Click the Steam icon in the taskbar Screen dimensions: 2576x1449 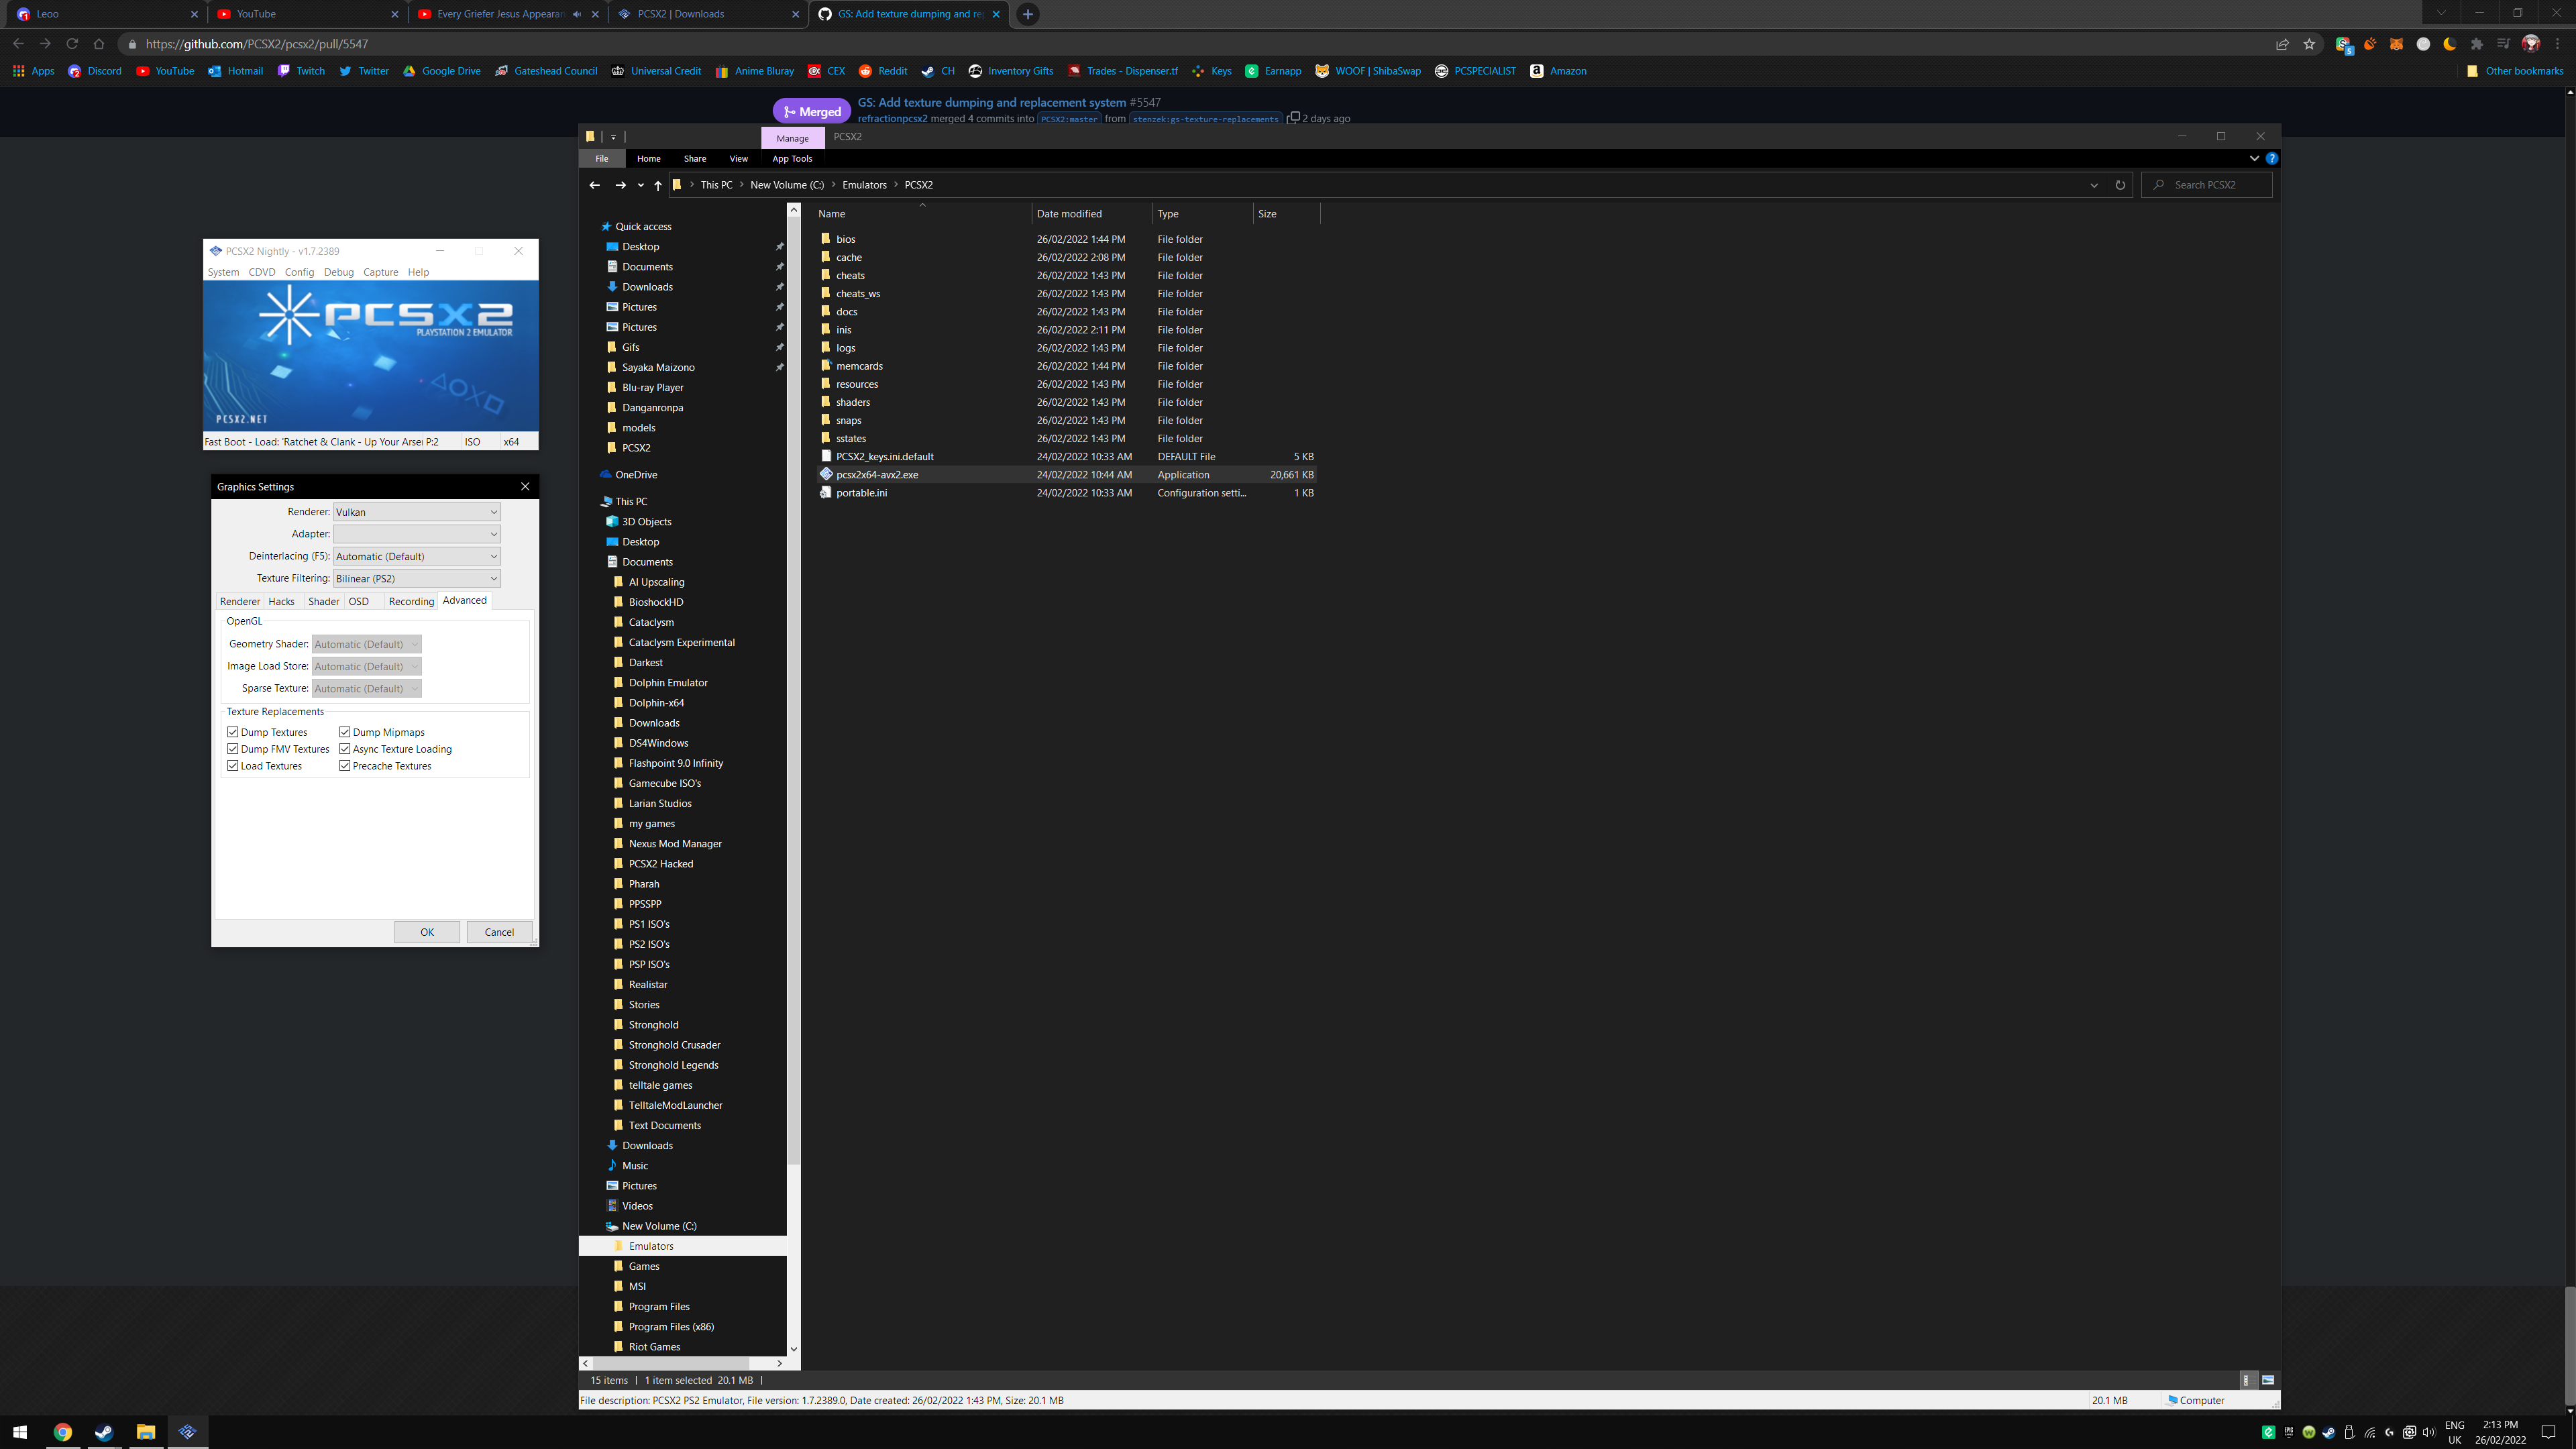pos(104,1432)
